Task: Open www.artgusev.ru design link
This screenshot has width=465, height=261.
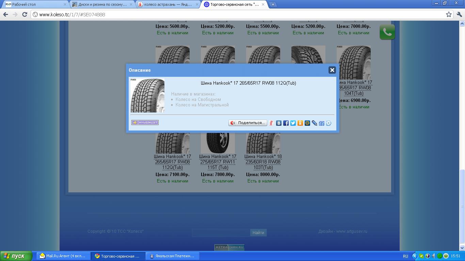Action: pyautogui.click(x=352, y=231)
